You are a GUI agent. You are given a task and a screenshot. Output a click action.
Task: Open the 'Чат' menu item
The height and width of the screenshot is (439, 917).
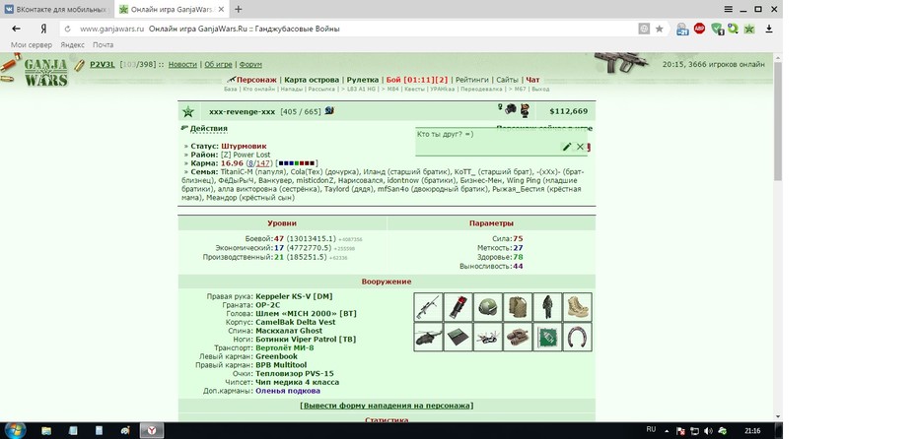pyautogui.click(x=532, y=80)
